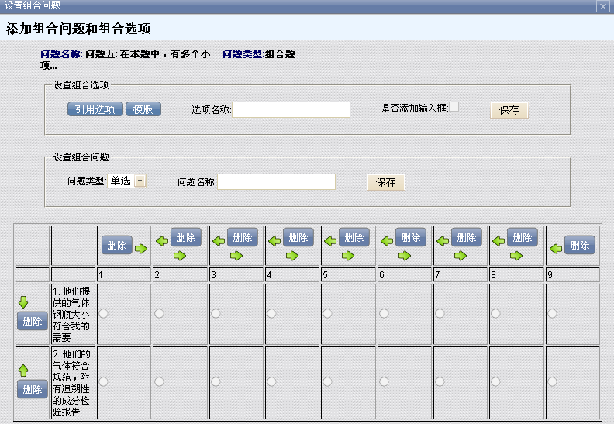Click the green down arrow for row 1
This screenshot has width=614, height=424.
(23, 302)
